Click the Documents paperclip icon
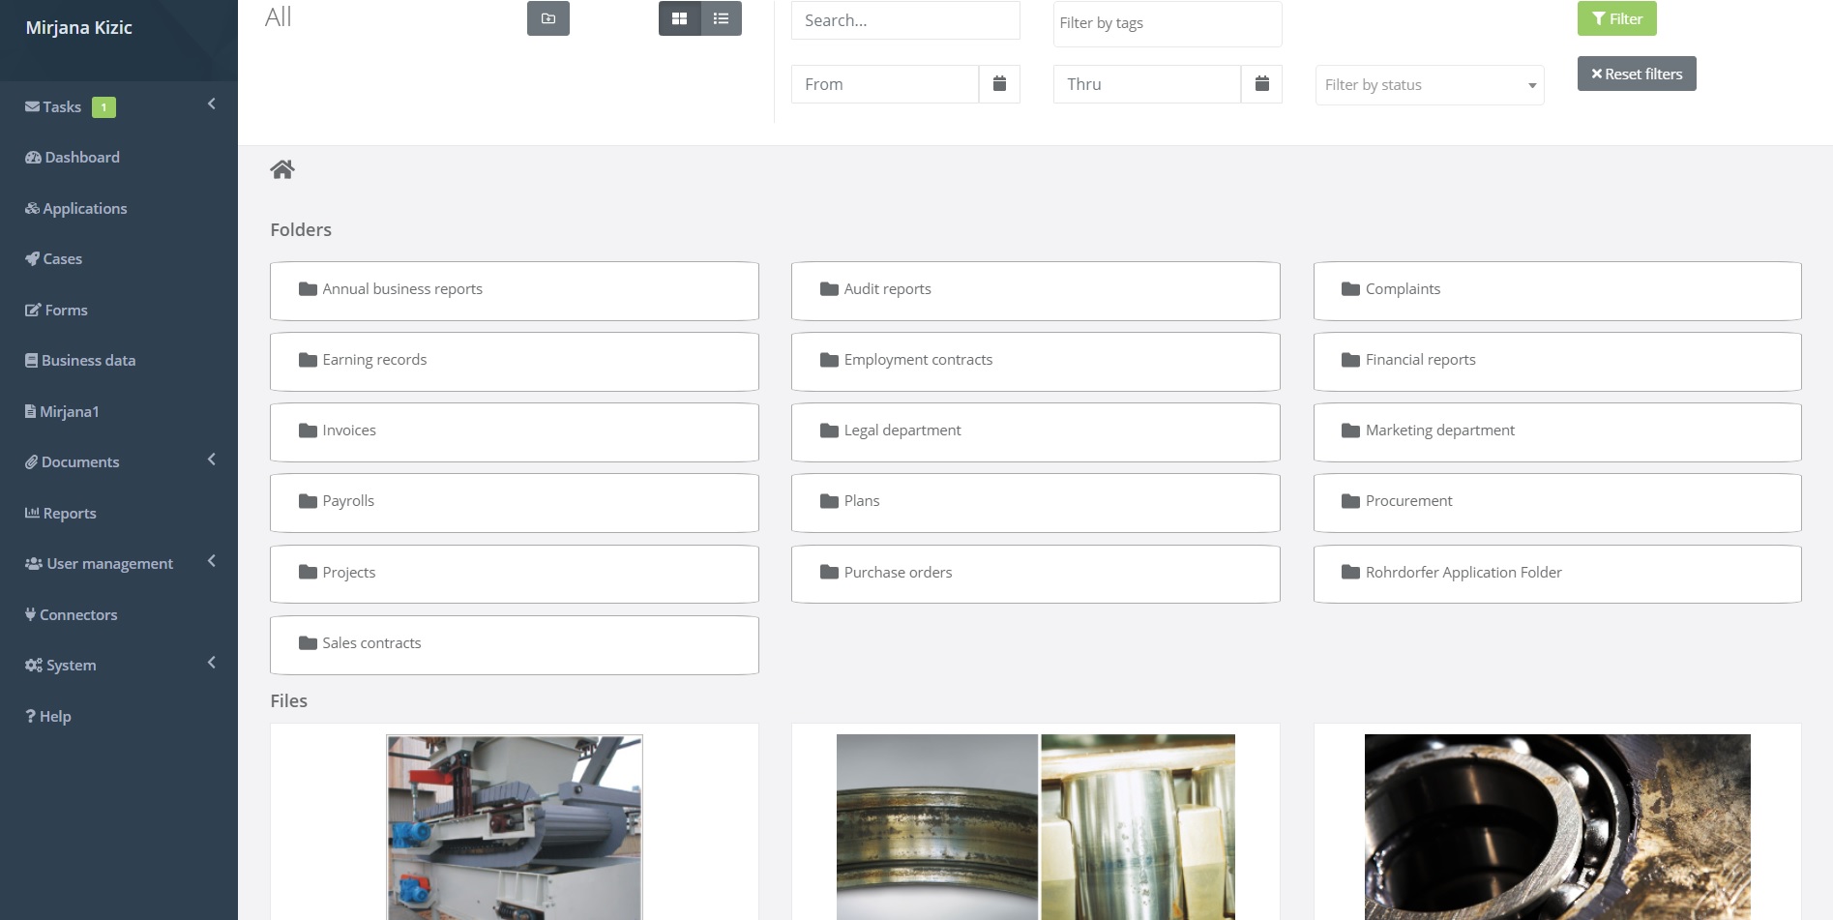 pos(31,462)
